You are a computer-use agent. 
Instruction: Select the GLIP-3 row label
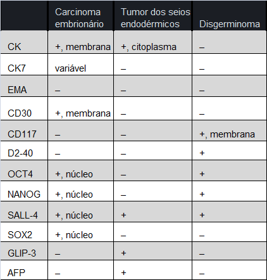pyautogui.click(x=22, y=253)
